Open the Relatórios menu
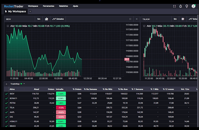The height and width of the screenshot is (130, 199). click(64, 6)
